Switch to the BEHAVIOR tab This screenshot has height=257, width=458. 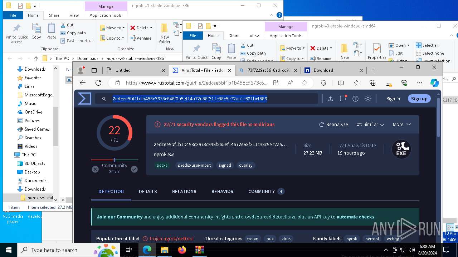tap(222, 192)
